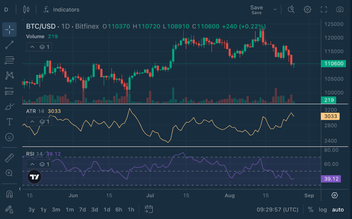Collapse the Volume indicator legend

[x=32, y=47]
